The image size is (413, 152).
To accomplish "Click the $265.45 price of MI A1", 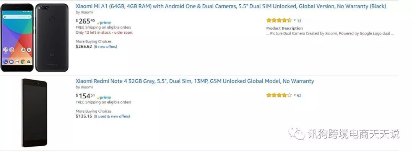I will 85,21.
